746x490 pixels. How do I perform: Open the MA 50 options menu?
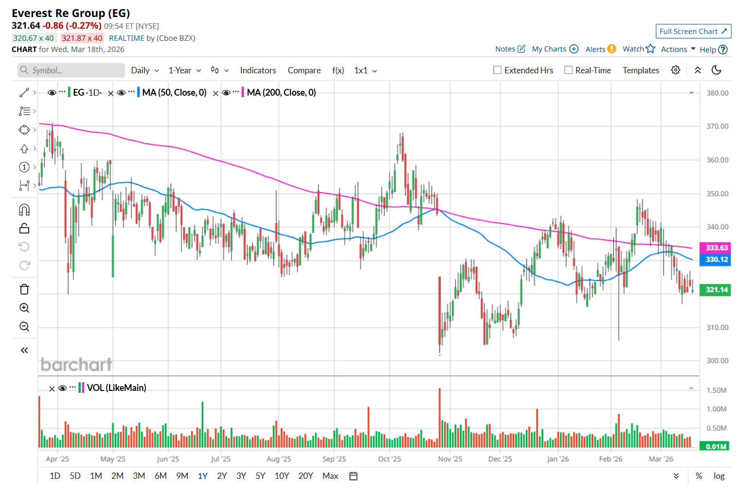[131, 92]
